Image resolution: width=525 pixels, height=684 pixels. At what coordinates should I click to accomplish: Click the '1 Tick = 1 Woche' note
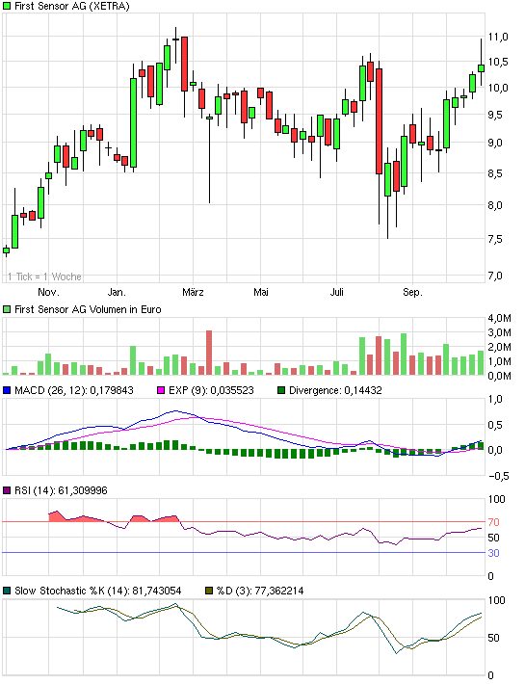tap(44, 276)
